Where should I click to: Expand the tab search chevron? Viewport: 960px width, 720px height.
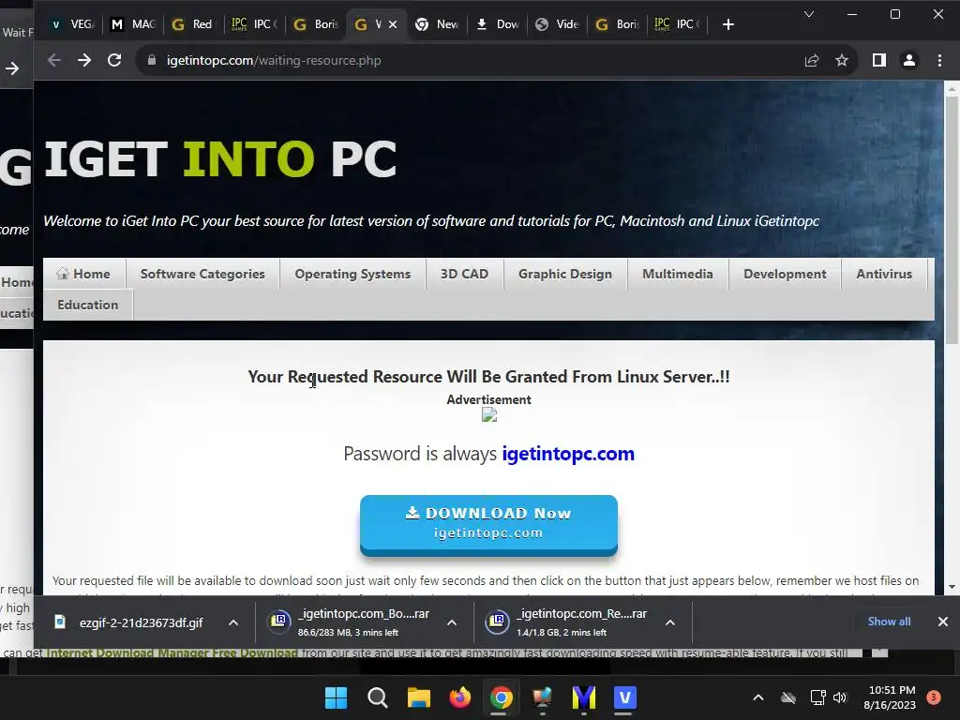tap(809, 14)
